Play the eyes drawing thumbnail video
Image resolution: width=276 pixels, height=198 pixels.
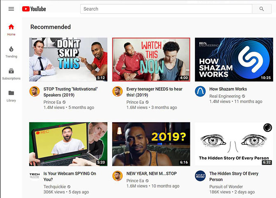[234, 144]
